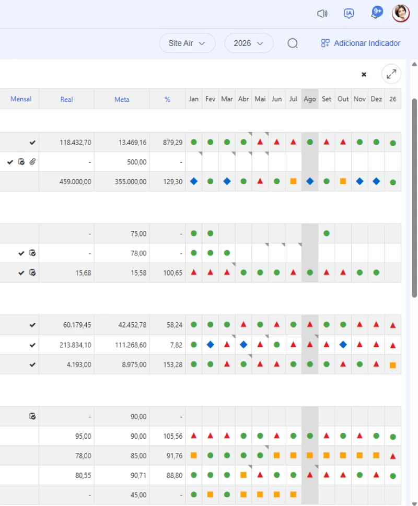Image resolution: width=418 pixels, height=506 pixels.
Task: Click the Meta value 13.469,16
Action: (x=132, y=143)
